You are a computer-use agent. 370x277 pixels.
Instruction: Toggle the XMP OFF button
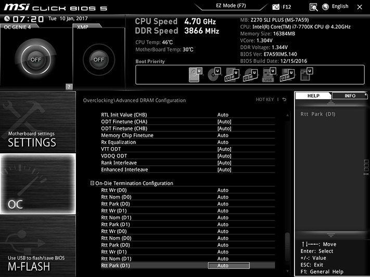click(99, 60)
